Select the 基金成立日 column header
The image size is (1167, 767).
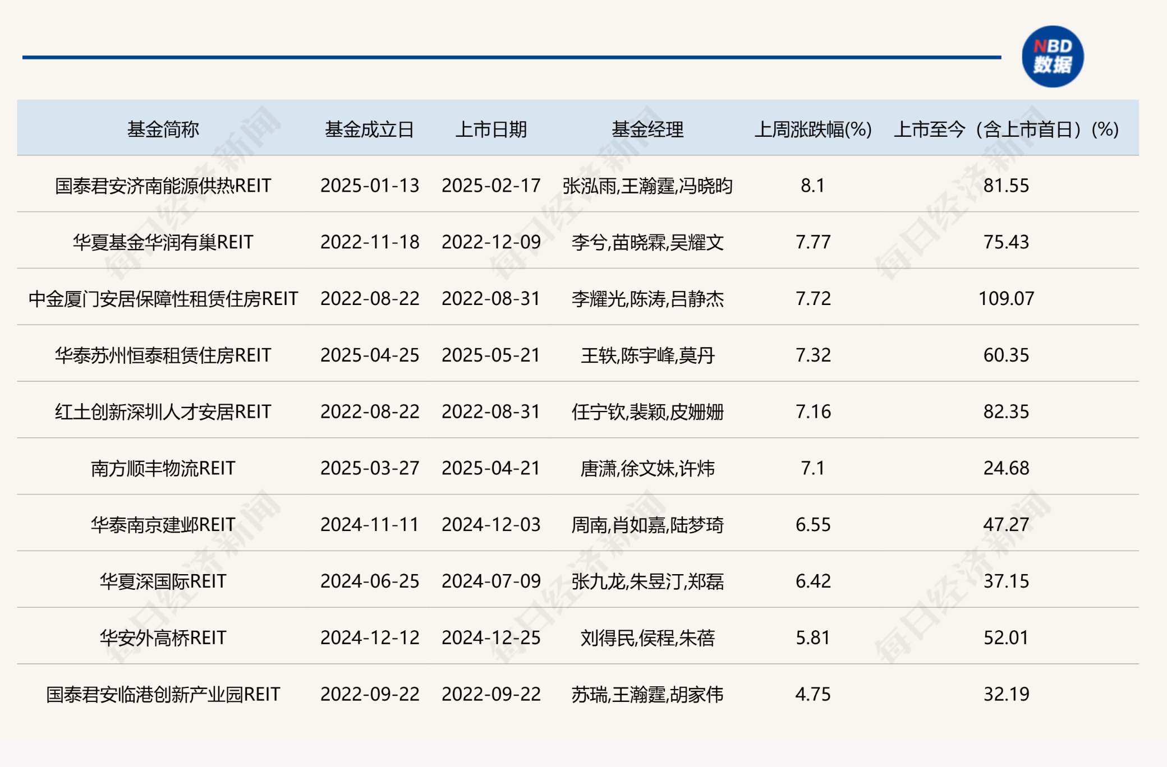tap(370, 130)
